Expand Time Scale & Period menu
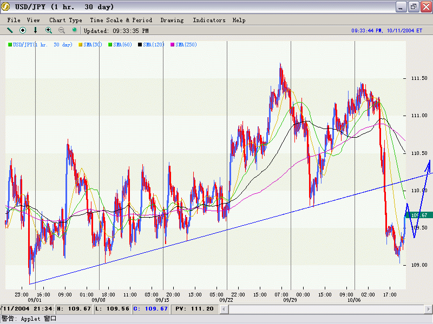 coord(121,20)
